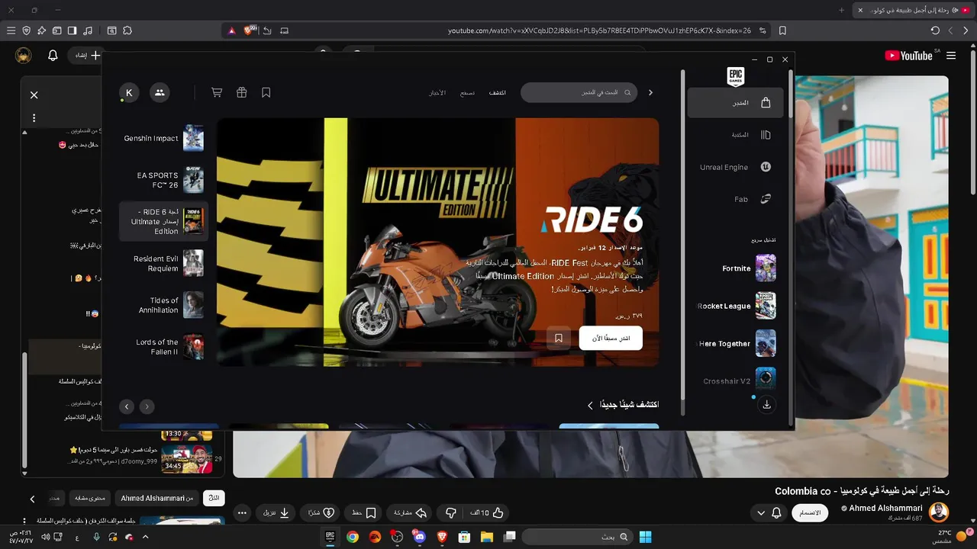Screen dimensions: 977x549
Task: Click the YouTube Create button
Action: tap(85, 56)
